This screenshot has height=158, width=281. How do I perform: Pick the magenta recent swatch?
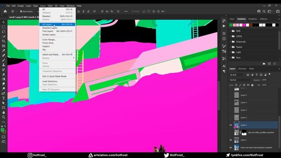tap(244, 25)
